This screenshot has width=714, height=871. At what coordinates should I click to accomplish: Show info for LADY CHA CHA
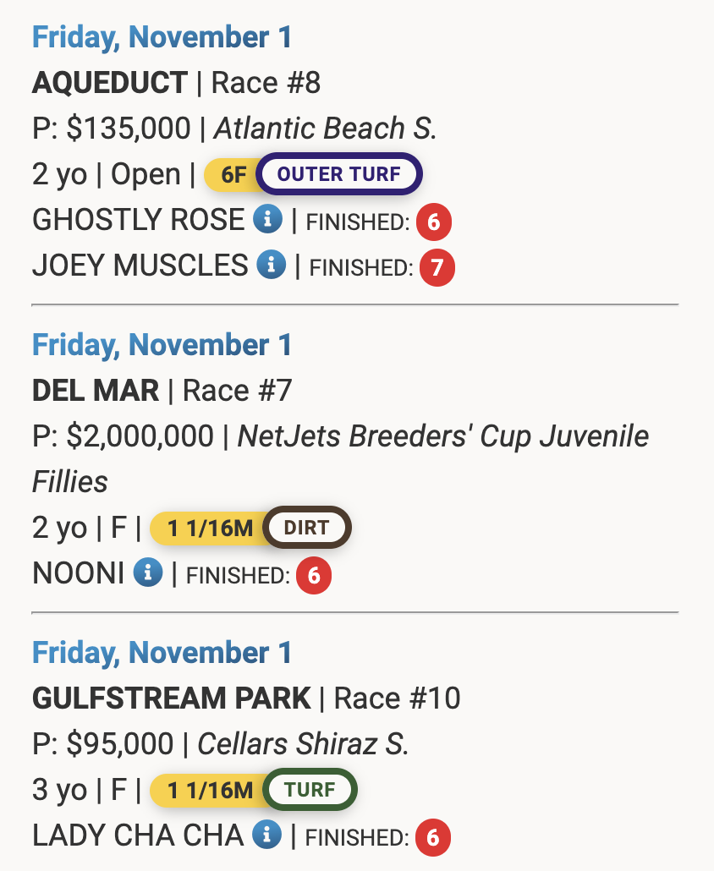pyautogui.click(x=267, y=836)
